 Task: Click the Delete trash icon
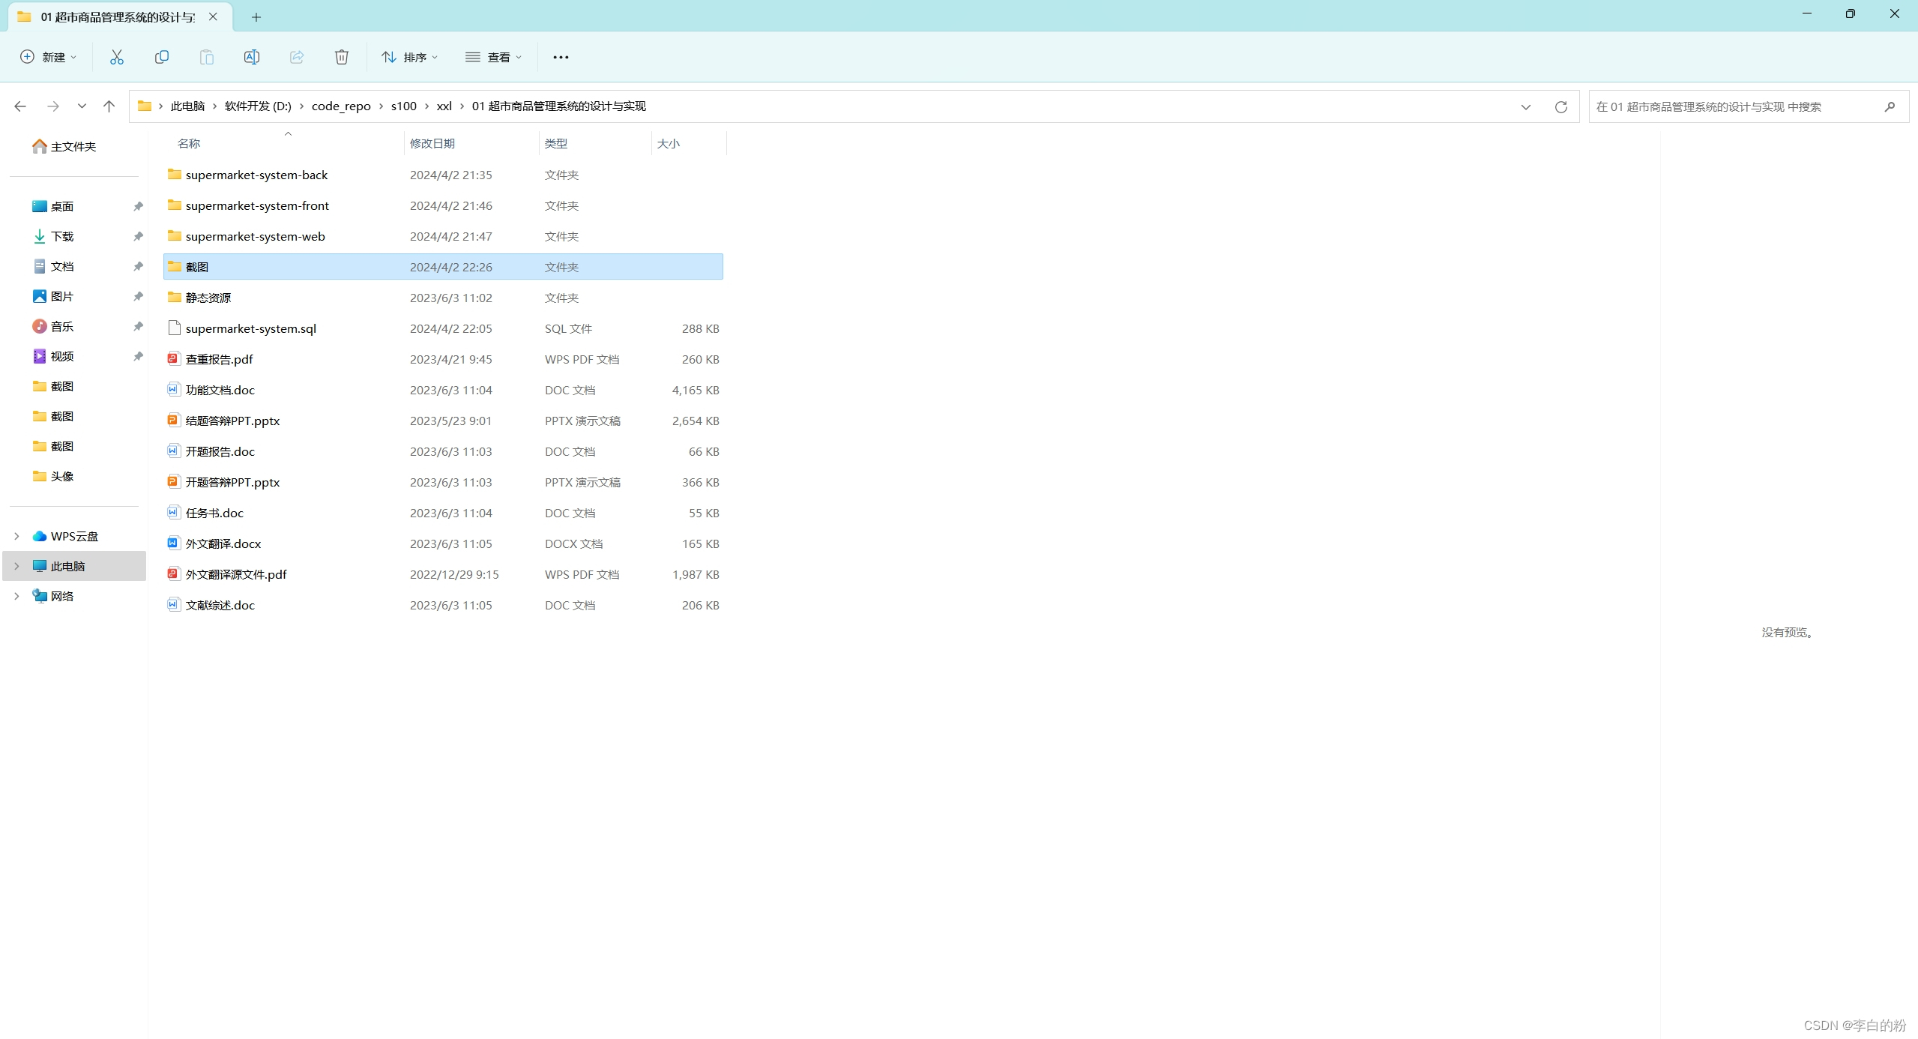(x=342, y=57)
